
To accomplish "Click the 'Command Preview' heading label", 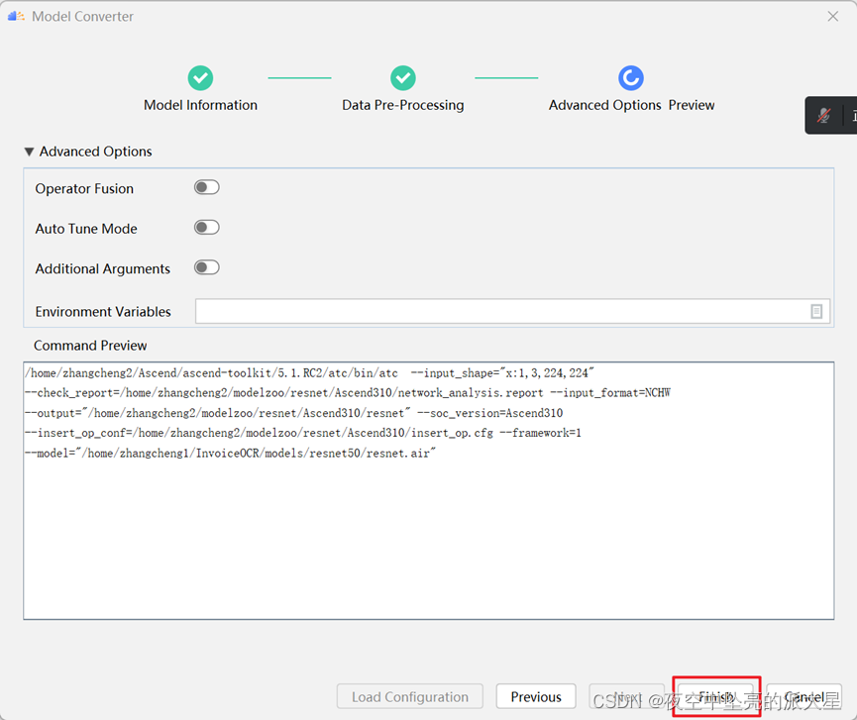I will pos(90,346).
